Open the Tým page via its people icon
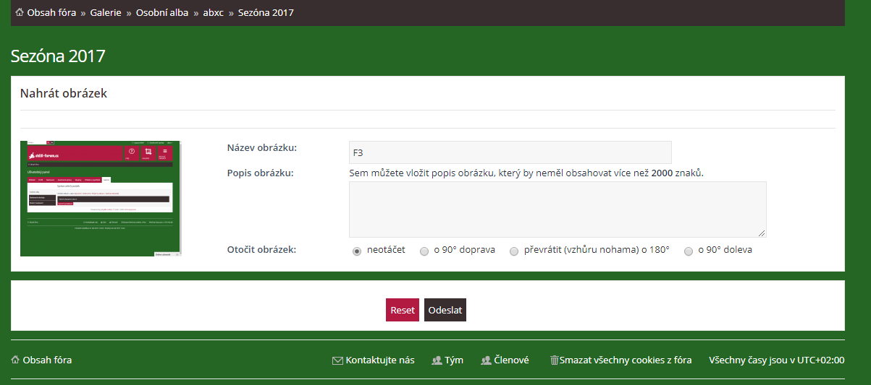 click(x=437, y=360)
